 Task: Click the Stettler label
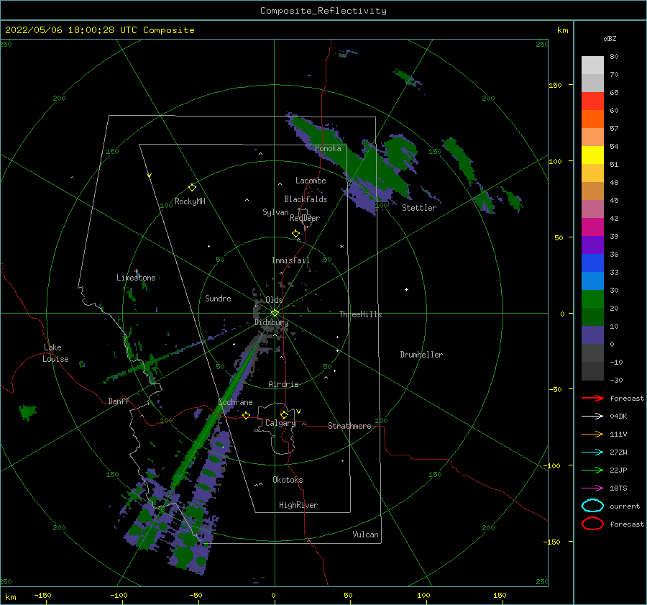pos(419,208)
